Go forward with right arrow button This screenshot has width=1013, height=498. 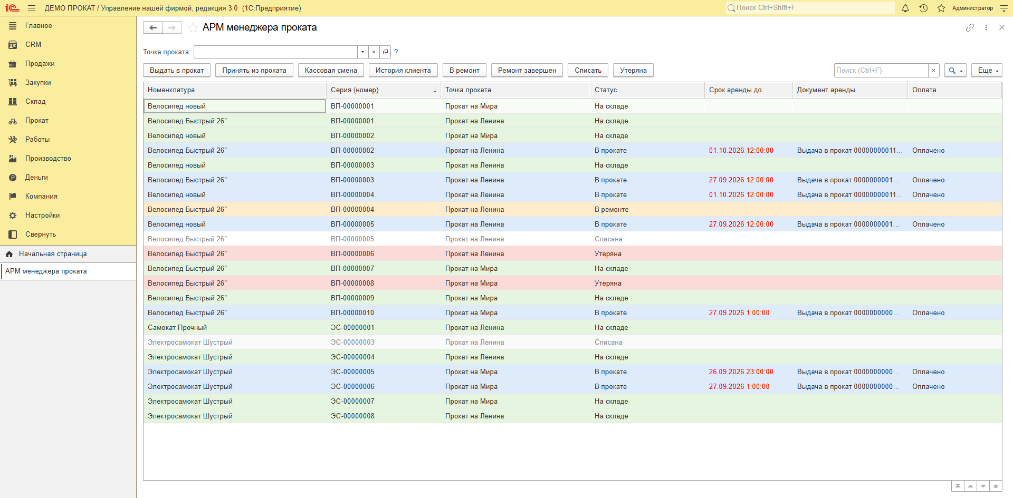(x=172, y=27)
